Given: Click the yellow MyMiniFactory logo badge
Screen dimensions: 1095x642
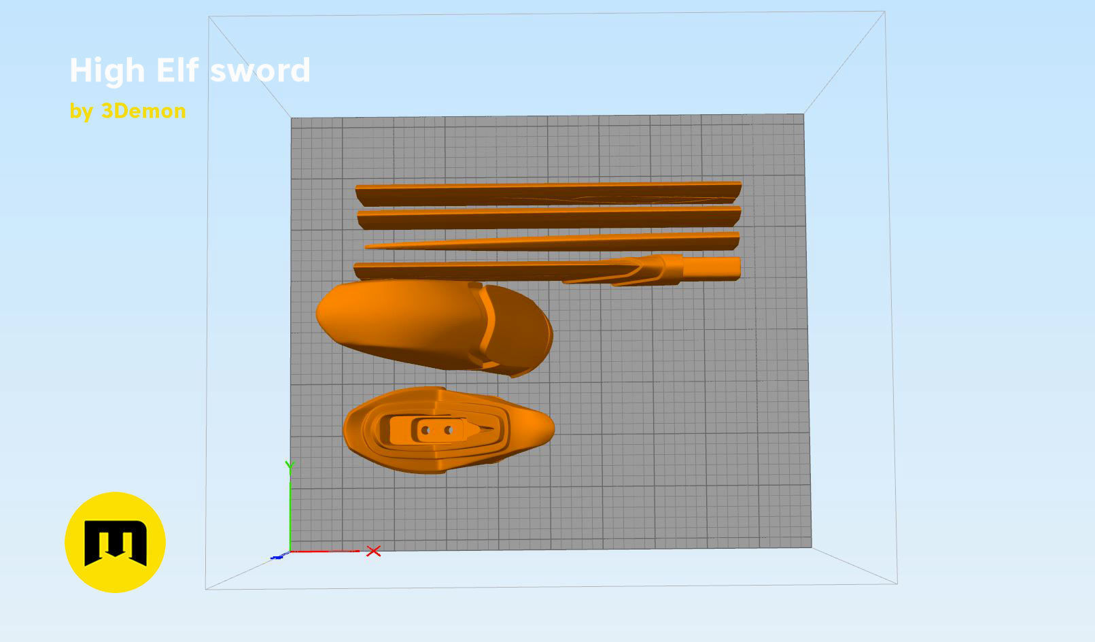Looking at the screenshot, I should pos(115,542).
